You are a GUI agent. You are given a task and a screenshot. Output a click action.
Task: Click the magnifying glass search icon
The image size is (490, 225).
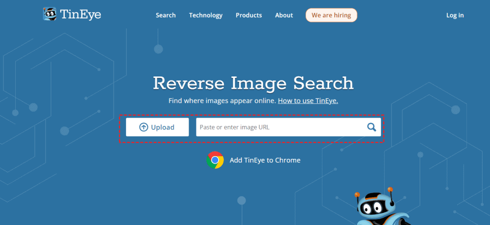pos(371,127)
